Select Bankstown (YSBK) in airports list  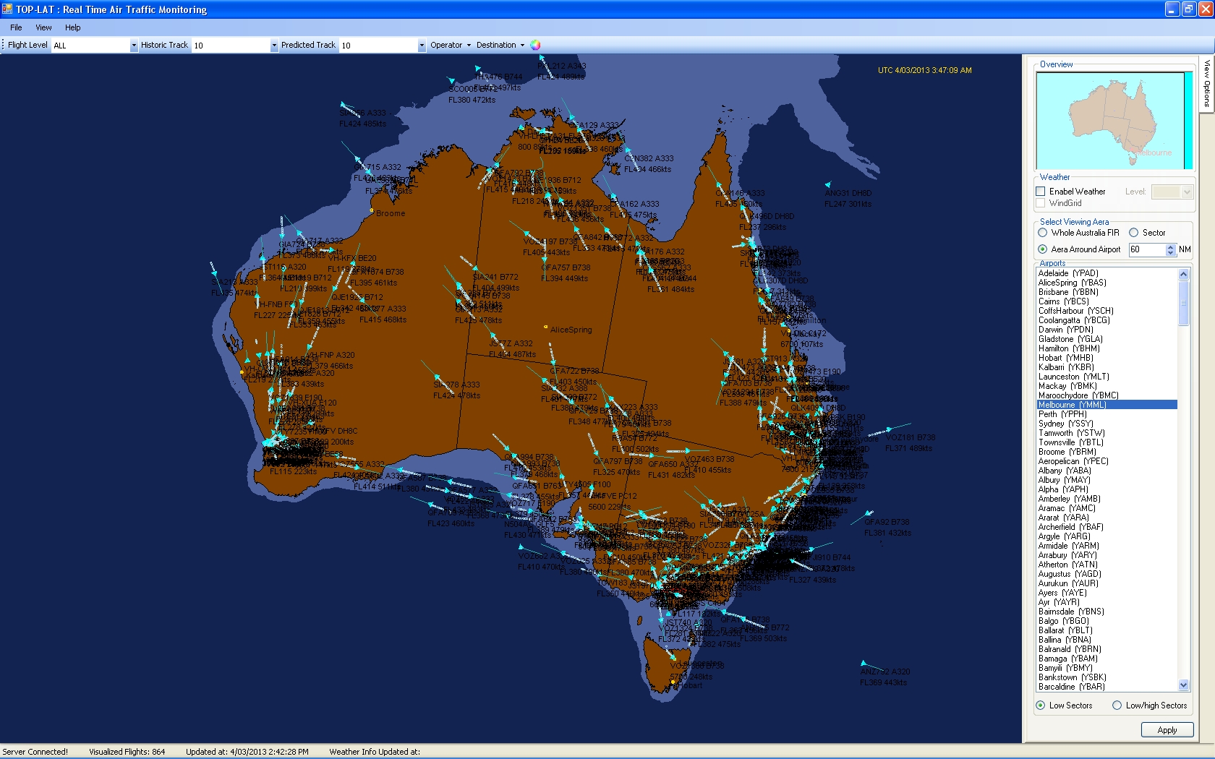pos(1107,677)
